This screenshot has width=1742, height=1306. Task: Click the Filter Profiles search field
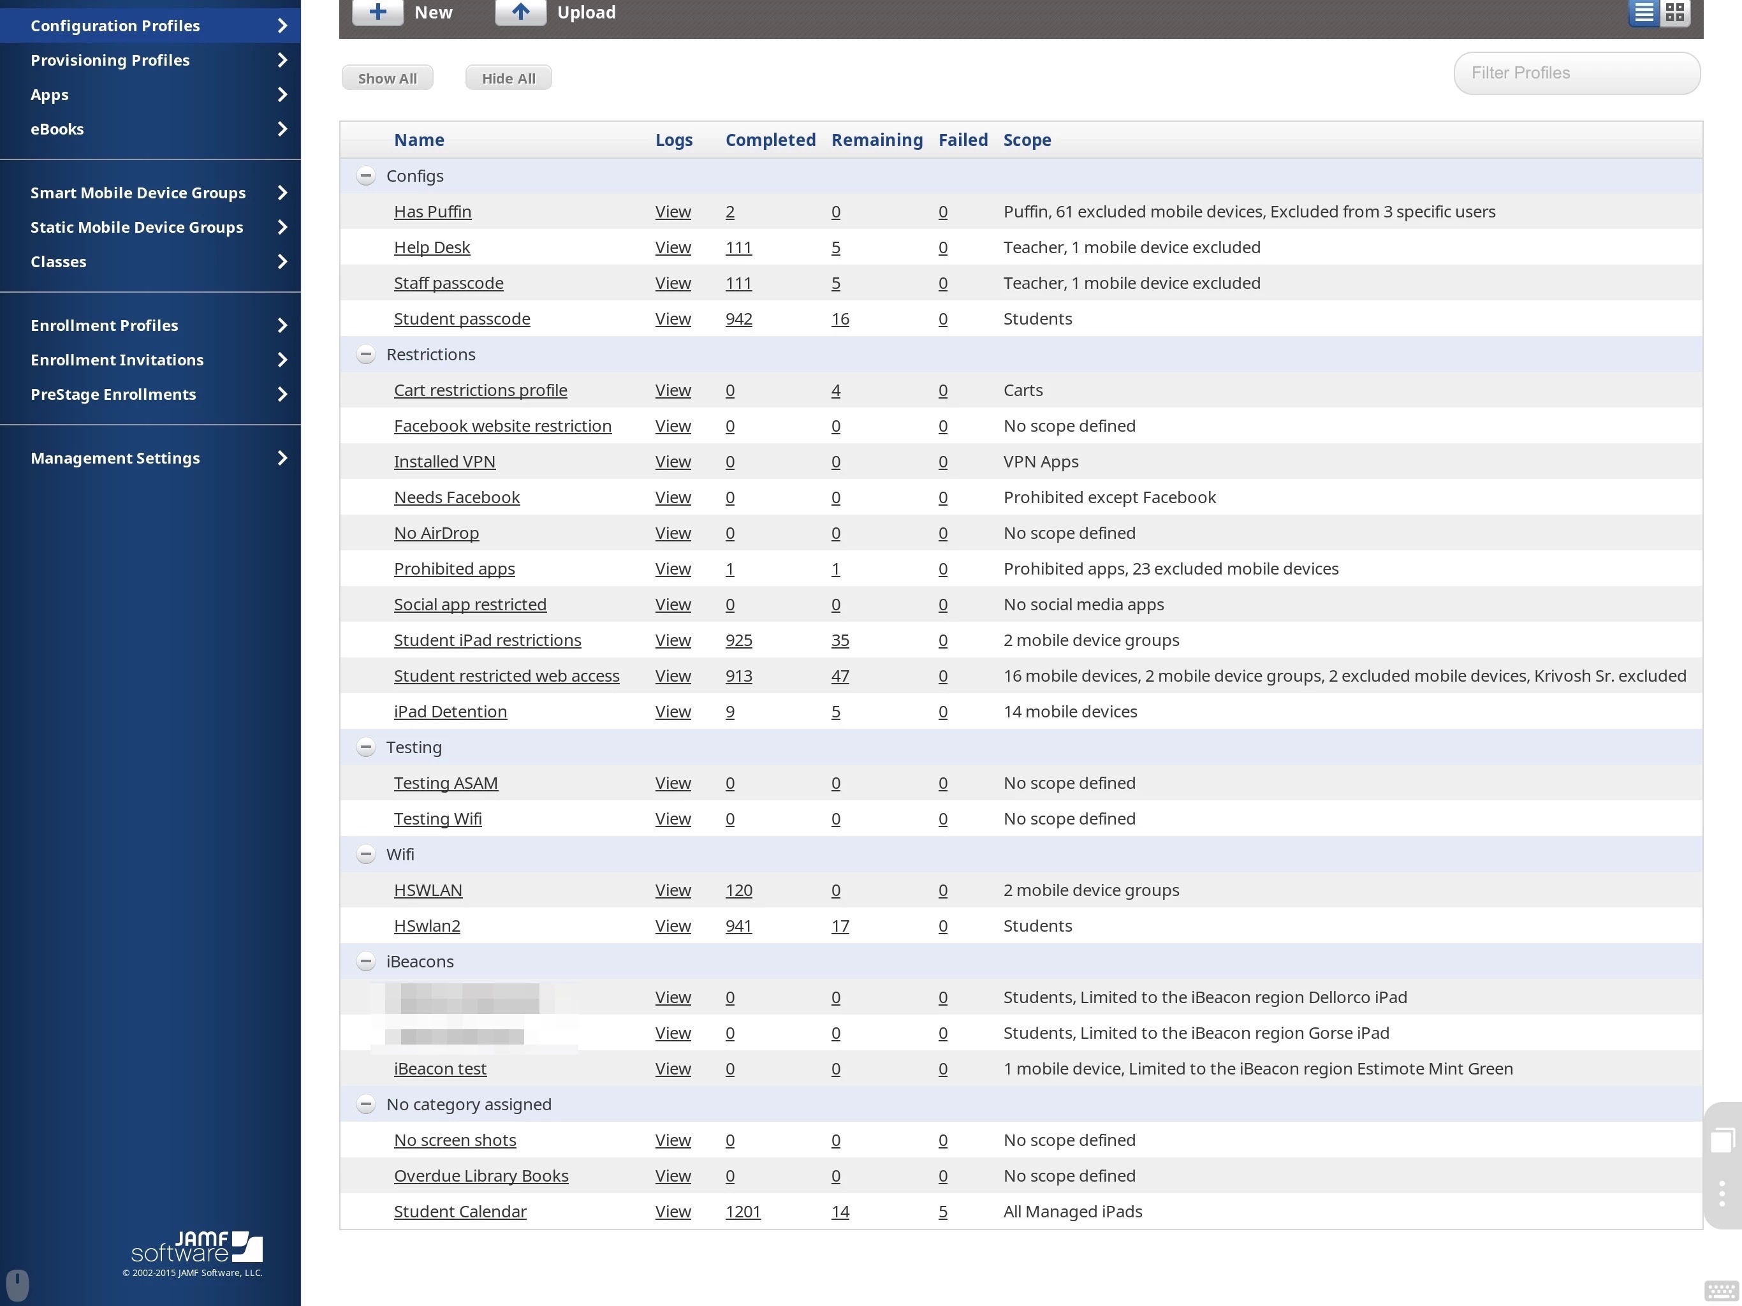[1576, 73]
